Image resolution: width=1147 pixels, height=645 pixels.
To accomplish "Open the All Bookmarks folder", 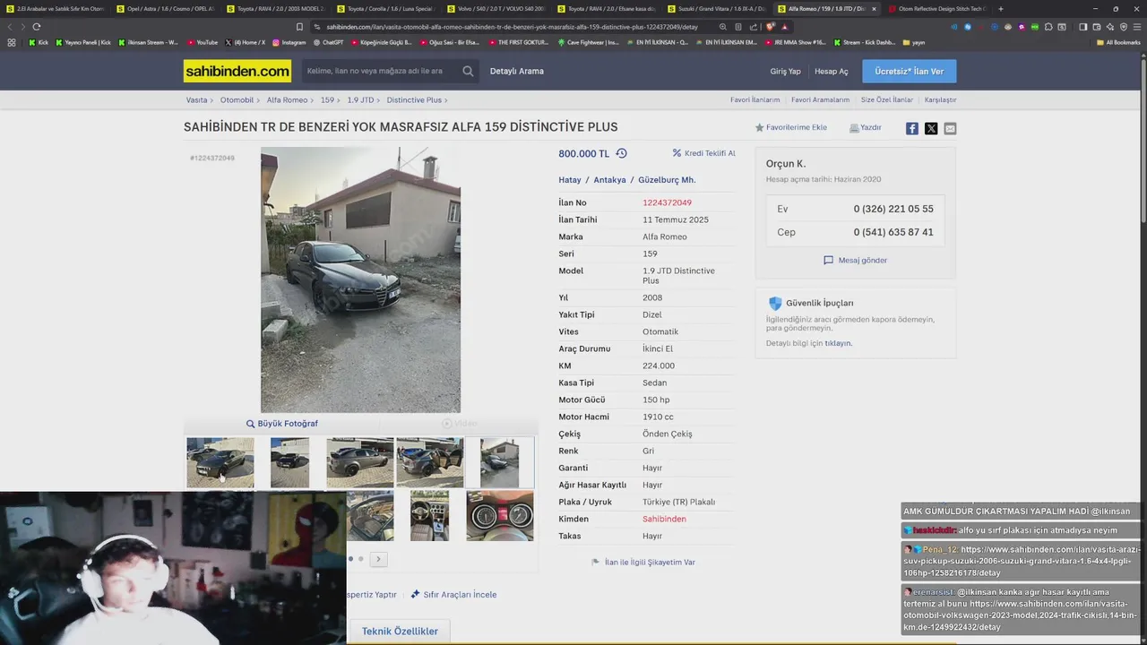I will click(x=1117, y=42).
